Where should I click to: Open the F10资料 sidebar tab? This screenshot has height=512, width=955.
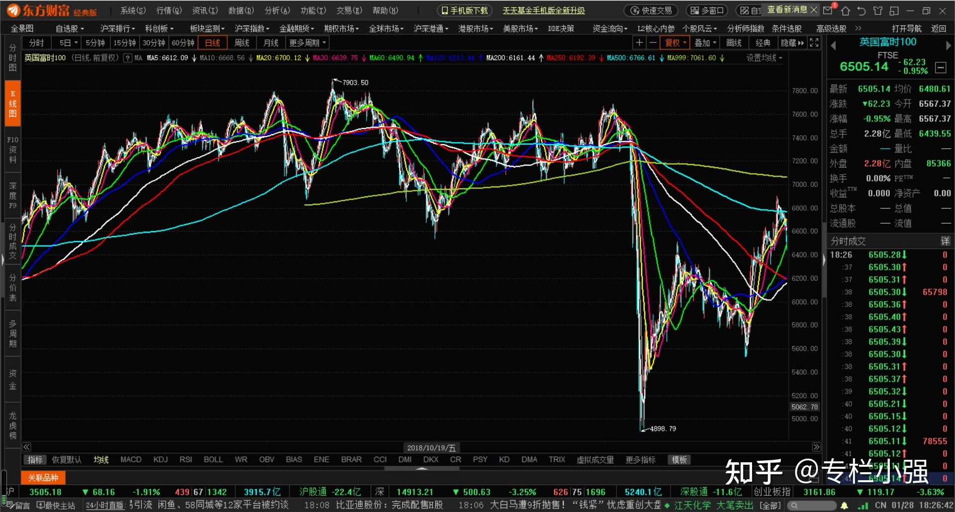coord(13,150)
